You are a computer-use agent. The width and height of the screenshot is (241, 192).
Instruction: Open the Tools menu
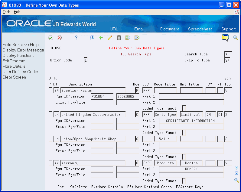[7, 12]
